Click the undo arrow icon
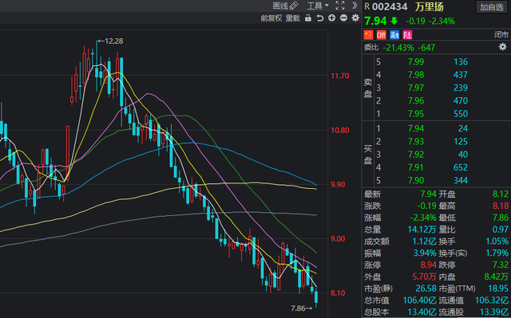Image resolution: width=511 pixels, height=318 pixels. click(319, 18)
